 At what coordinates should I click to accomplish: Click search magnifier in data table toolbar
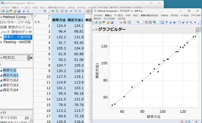[x=45, y=11]
